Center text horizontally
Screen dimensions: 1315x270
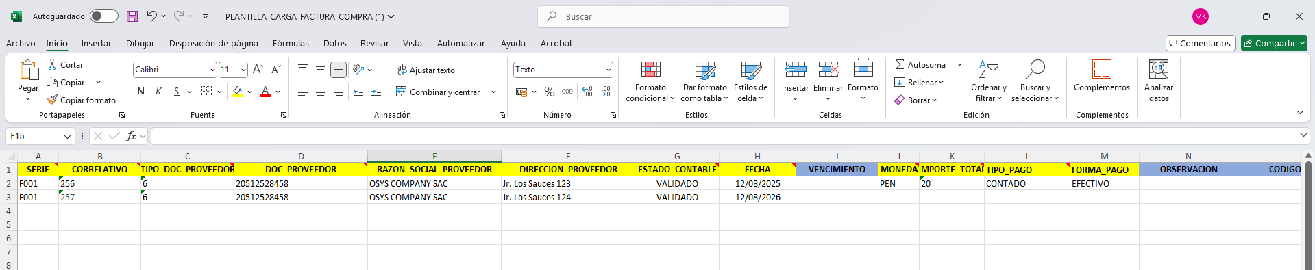coord(321,91)
